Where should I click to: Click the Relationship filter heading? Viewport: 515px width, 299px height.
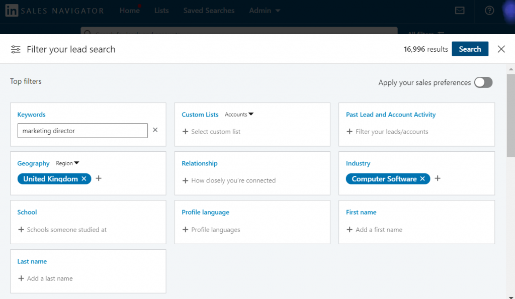coord(199,163)
